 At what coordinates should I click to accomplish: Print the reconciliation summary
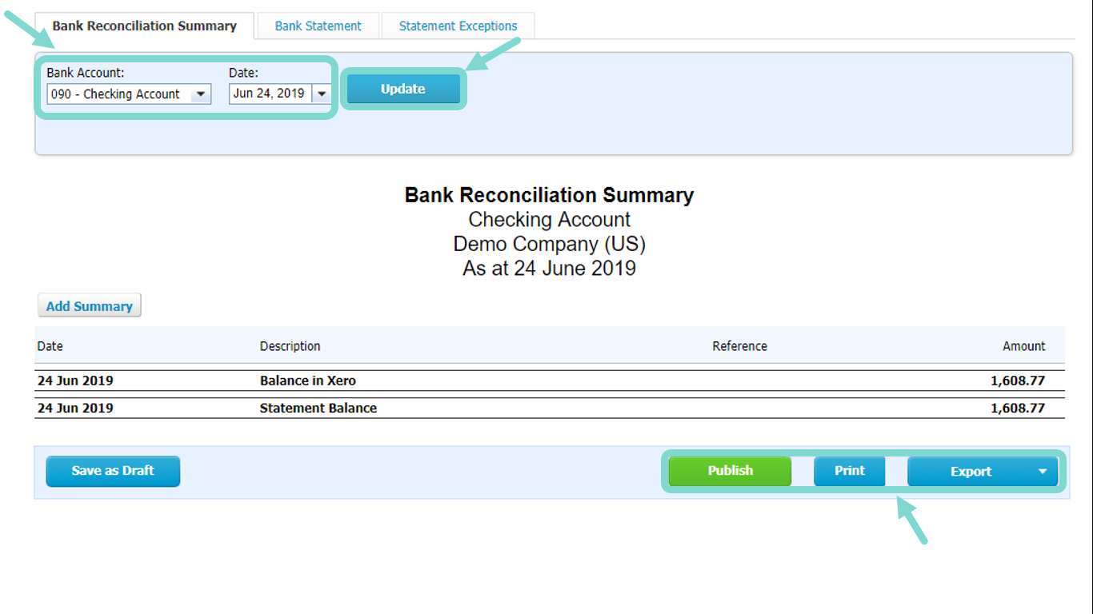[850, 471]
